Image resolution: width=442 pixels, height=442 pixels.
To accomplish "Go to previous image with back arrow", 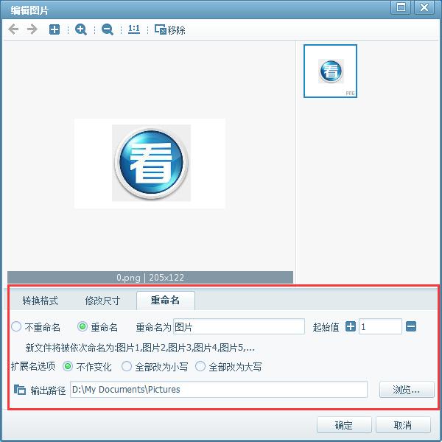I will 13,29.
